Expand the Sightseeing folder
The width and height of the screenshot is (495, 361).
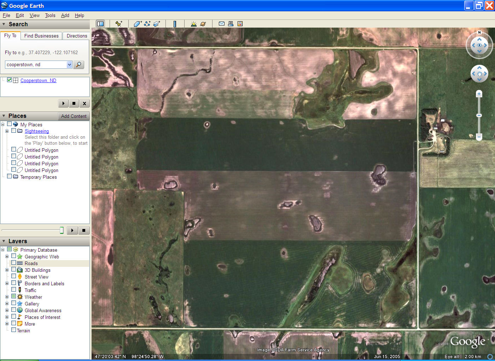point(7,131)
